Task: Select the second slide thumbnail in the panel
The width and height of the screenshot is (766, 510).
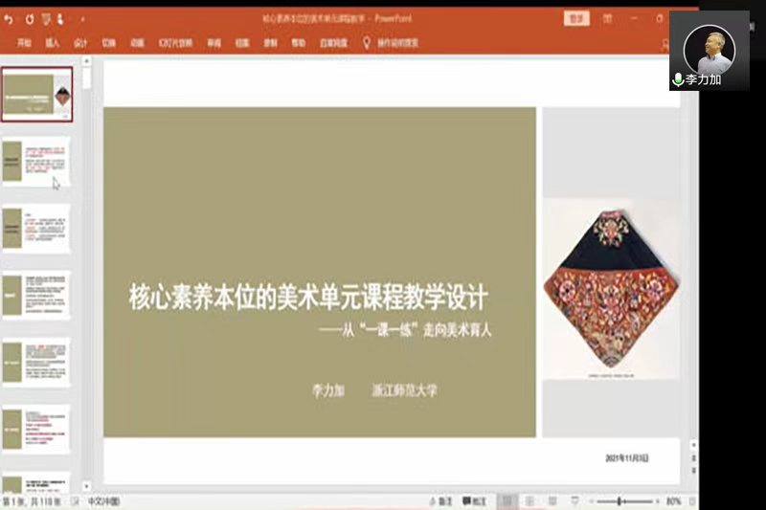Action: [37, 160]
